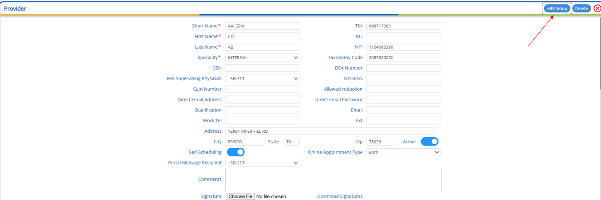Expand the eRX Supervising Physician dropdown
601x200 pixels.
263,78
